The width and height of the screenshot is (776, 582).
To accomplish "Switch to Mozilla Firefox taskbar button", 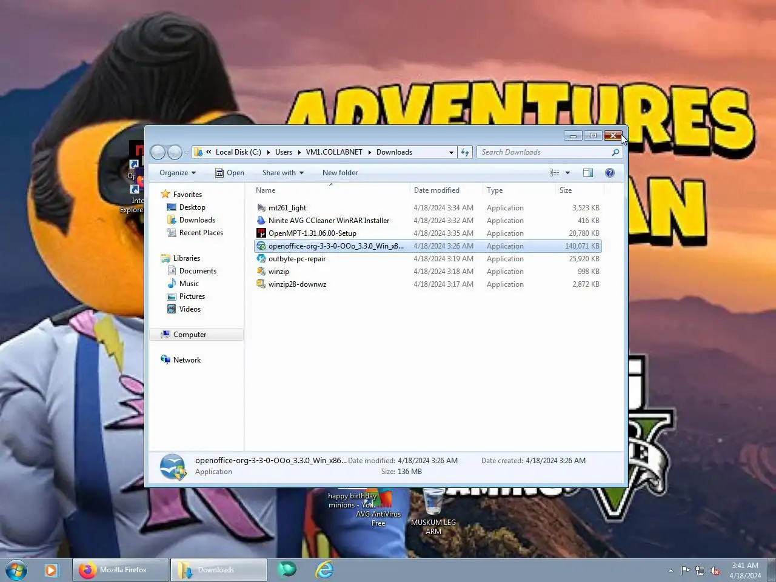I will 121,570.
